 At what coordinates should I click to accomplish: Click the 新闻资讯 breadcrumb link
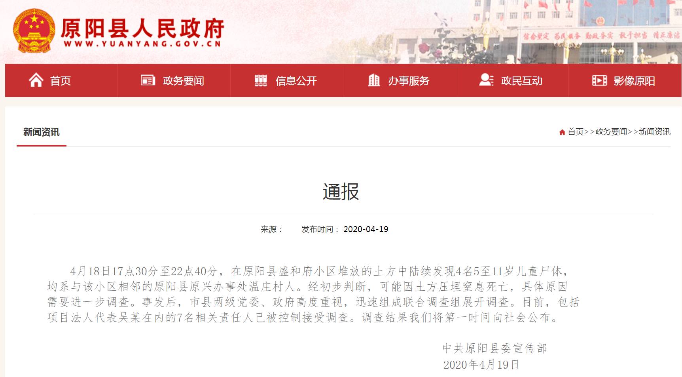[x=655, y=131]
